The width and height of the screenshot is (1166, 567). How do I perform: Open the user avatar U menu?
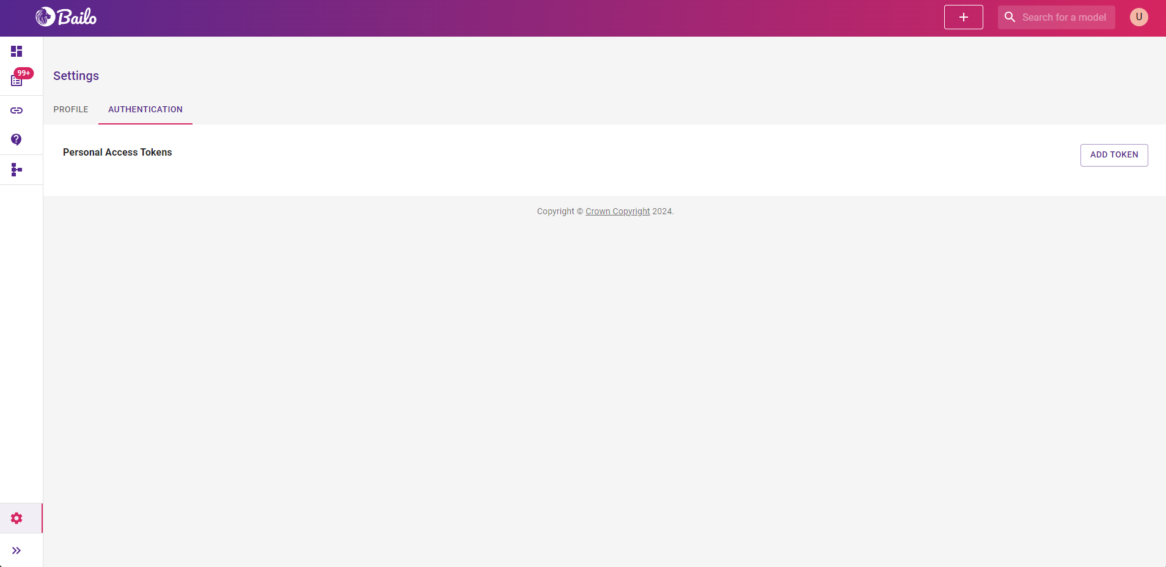pos(1139,17)
